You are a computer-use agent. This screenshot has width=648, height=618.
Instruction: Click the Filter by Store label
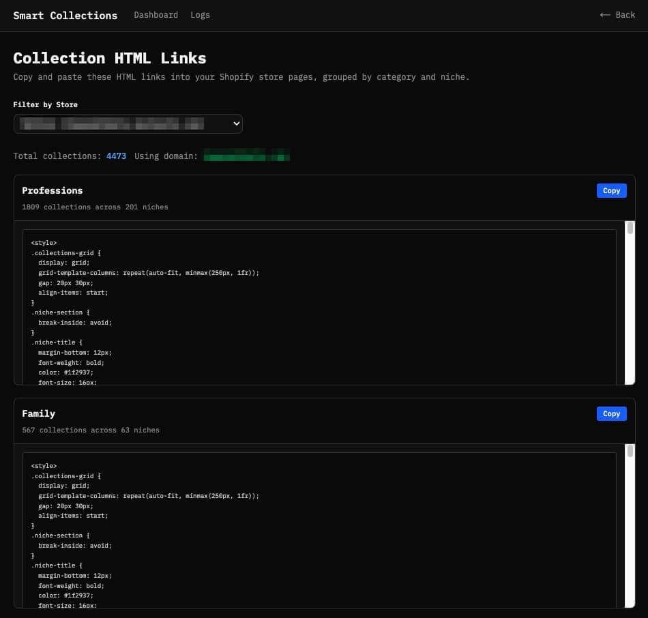coord(45,104)
